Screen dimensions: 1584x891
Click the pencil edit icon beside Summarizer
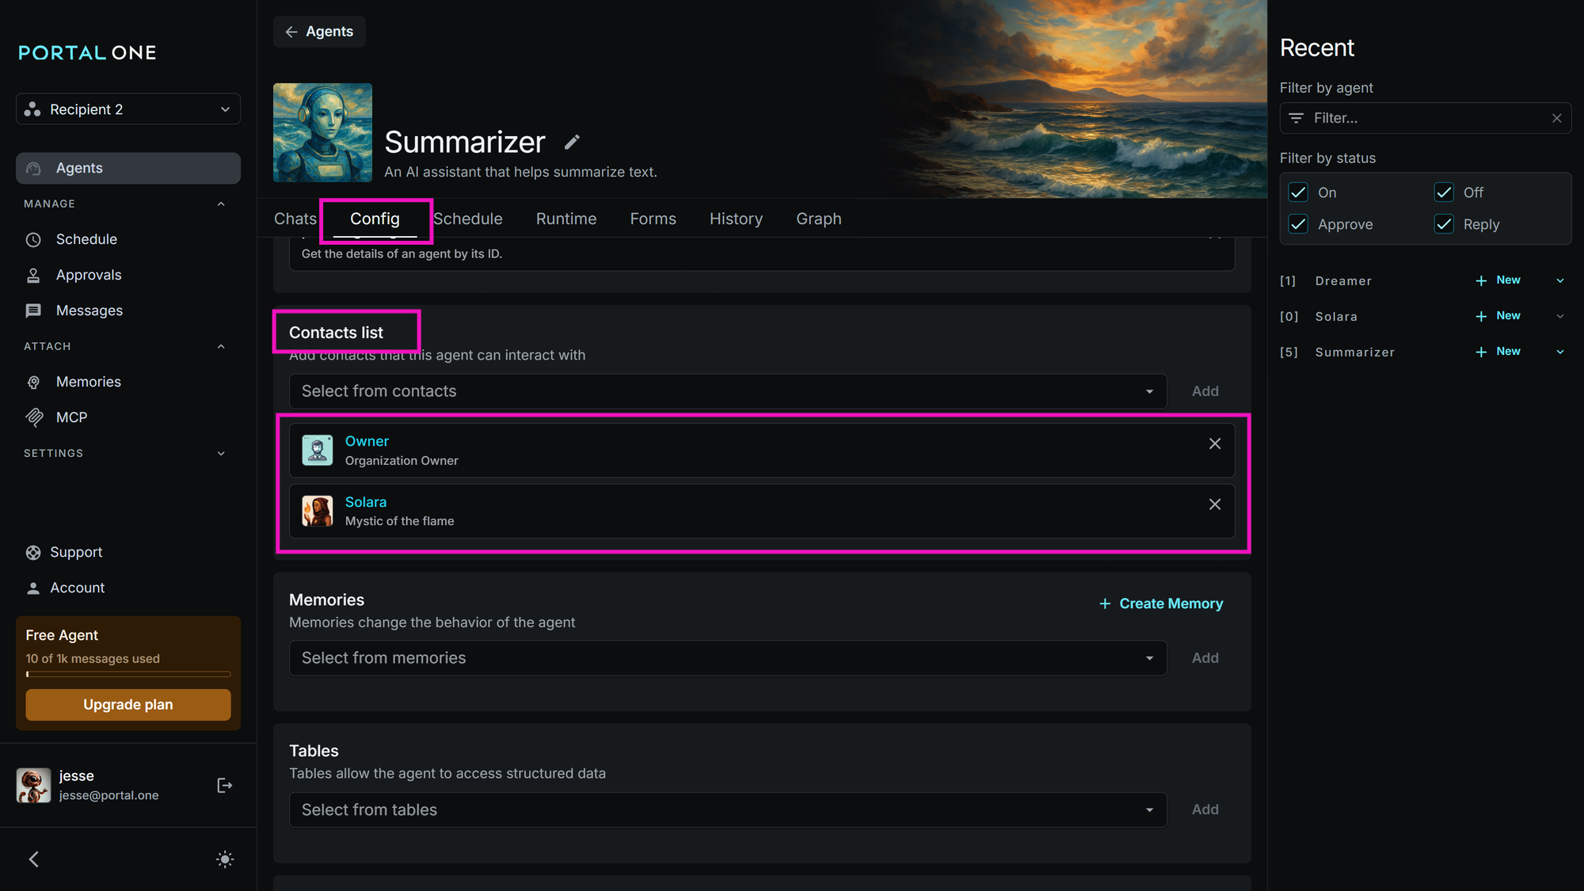point(572,143)
